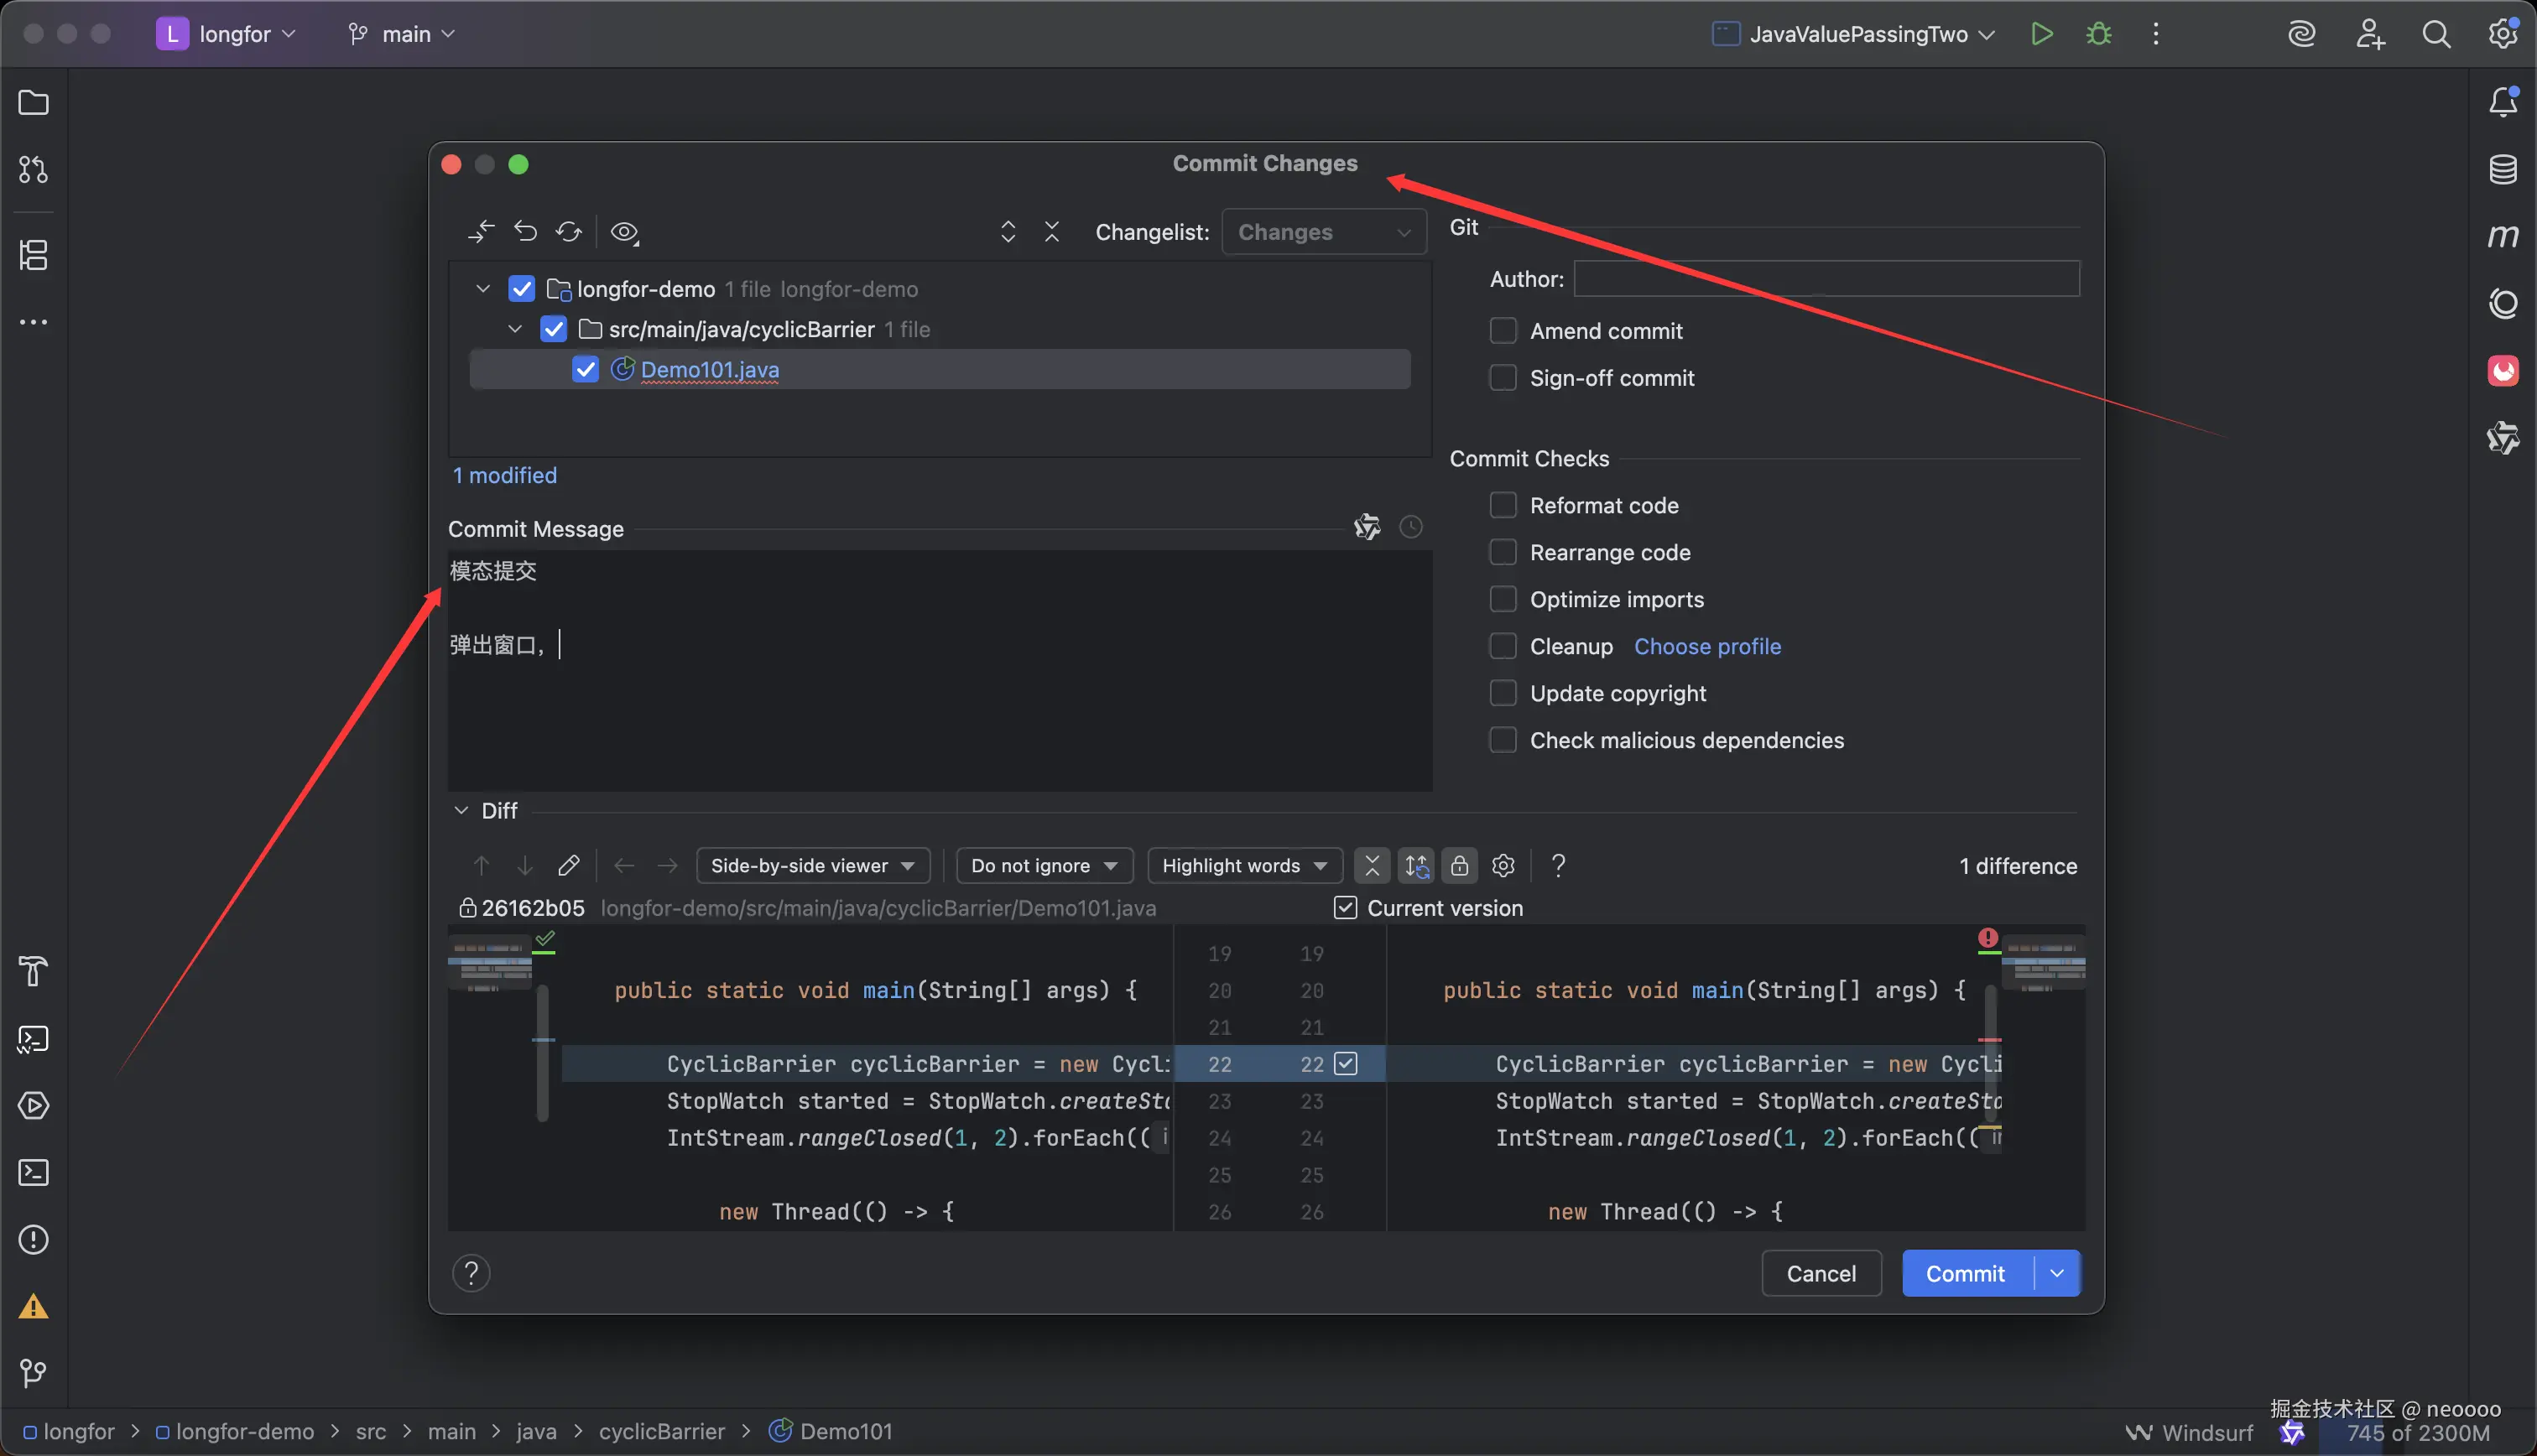Open the Side-by-side viewer dropdown
Image resolution: width=2537 pixels, height=1456 pixels.
(x=812, y=865)
